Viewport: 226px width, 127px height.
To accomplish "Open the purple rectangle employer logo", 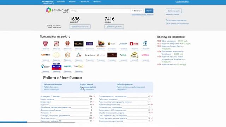I will (x=89, y=44).
